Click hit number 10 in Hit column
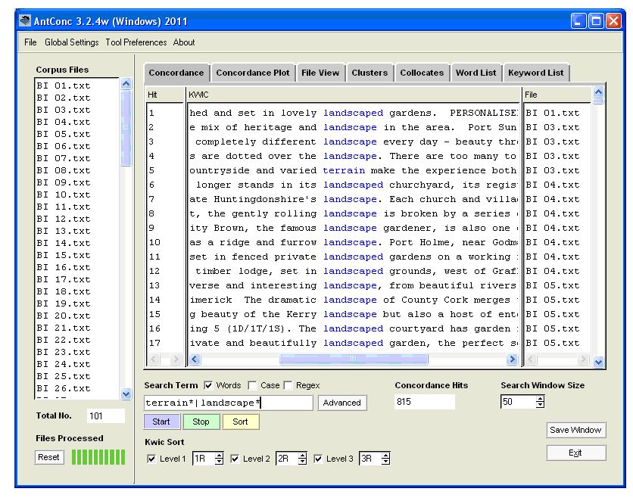The height and width of the screenshot is (501, 633). [x=154, y=242]
